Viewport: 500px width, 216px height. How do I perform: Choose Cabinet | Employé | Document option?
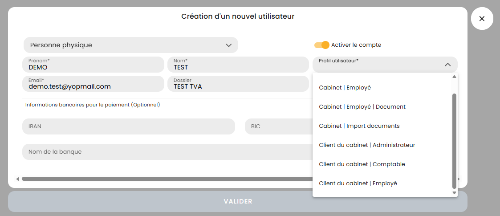click(362, 107)
